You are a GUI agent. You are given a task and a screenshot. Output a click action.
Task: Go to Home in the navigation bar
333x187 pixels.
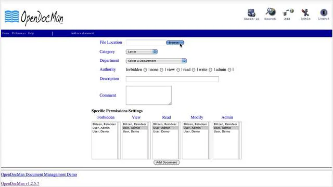[6, 33]
